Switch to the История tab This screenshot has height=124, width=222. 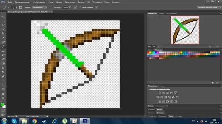(x=179, y=116)
